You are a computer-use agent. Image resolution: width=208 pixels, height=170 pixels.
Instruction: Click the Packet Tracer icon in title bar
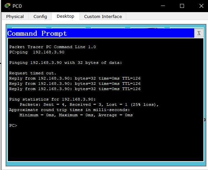pyautogui.click(x=7, y=6)
